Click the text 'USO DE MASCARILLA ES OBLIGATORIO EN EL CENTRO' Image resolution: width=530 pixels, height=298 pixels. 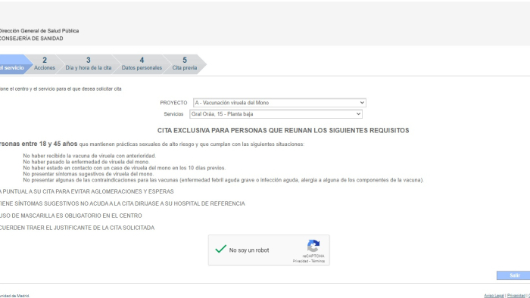click(x=70, y=216)
